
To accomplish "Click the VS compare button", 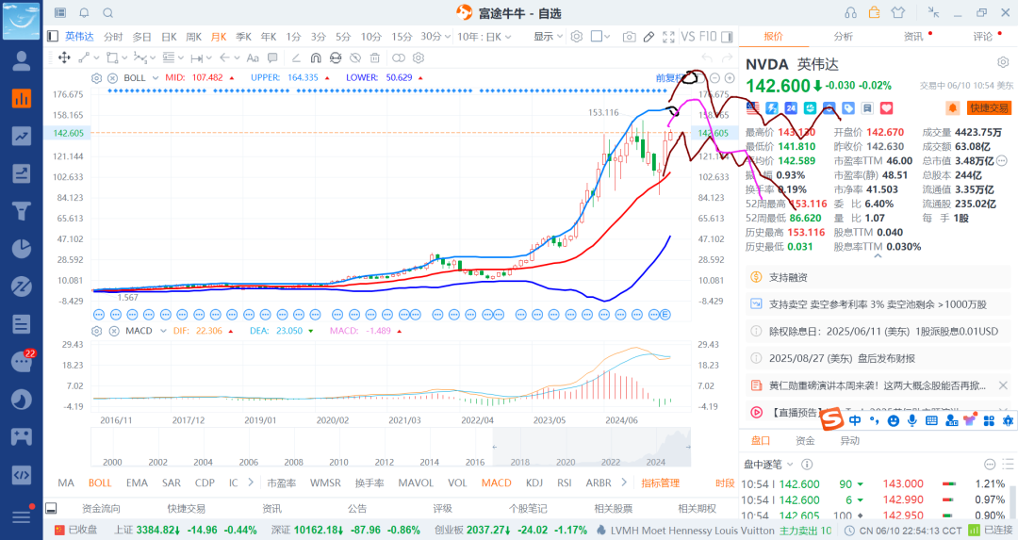I will [x=687, y=37].
